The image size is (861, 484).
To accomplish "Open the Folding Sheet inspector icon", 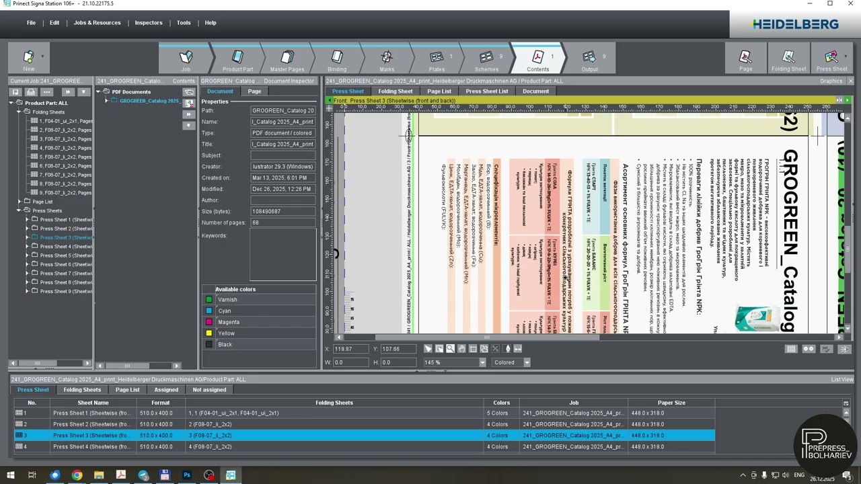I will 788,58.
